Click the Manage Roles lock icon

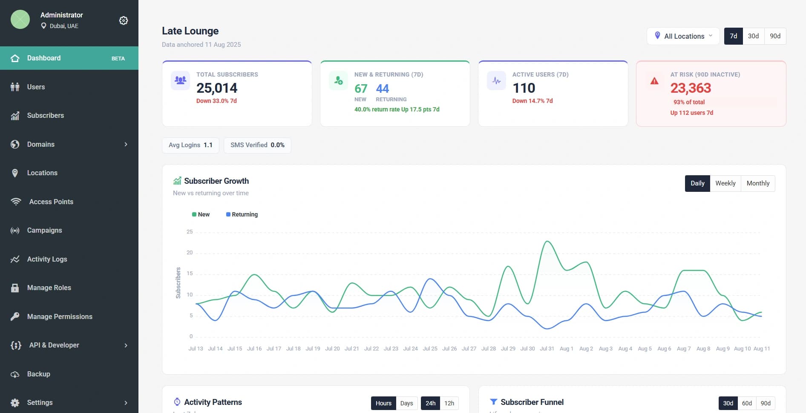click(x=15, y=288)
